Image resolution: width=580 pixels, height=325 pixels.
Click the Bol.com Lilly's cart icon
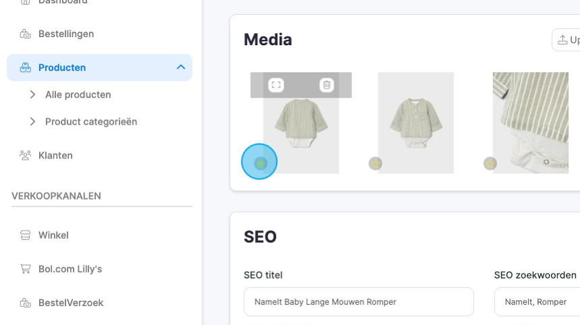(26, 269)
